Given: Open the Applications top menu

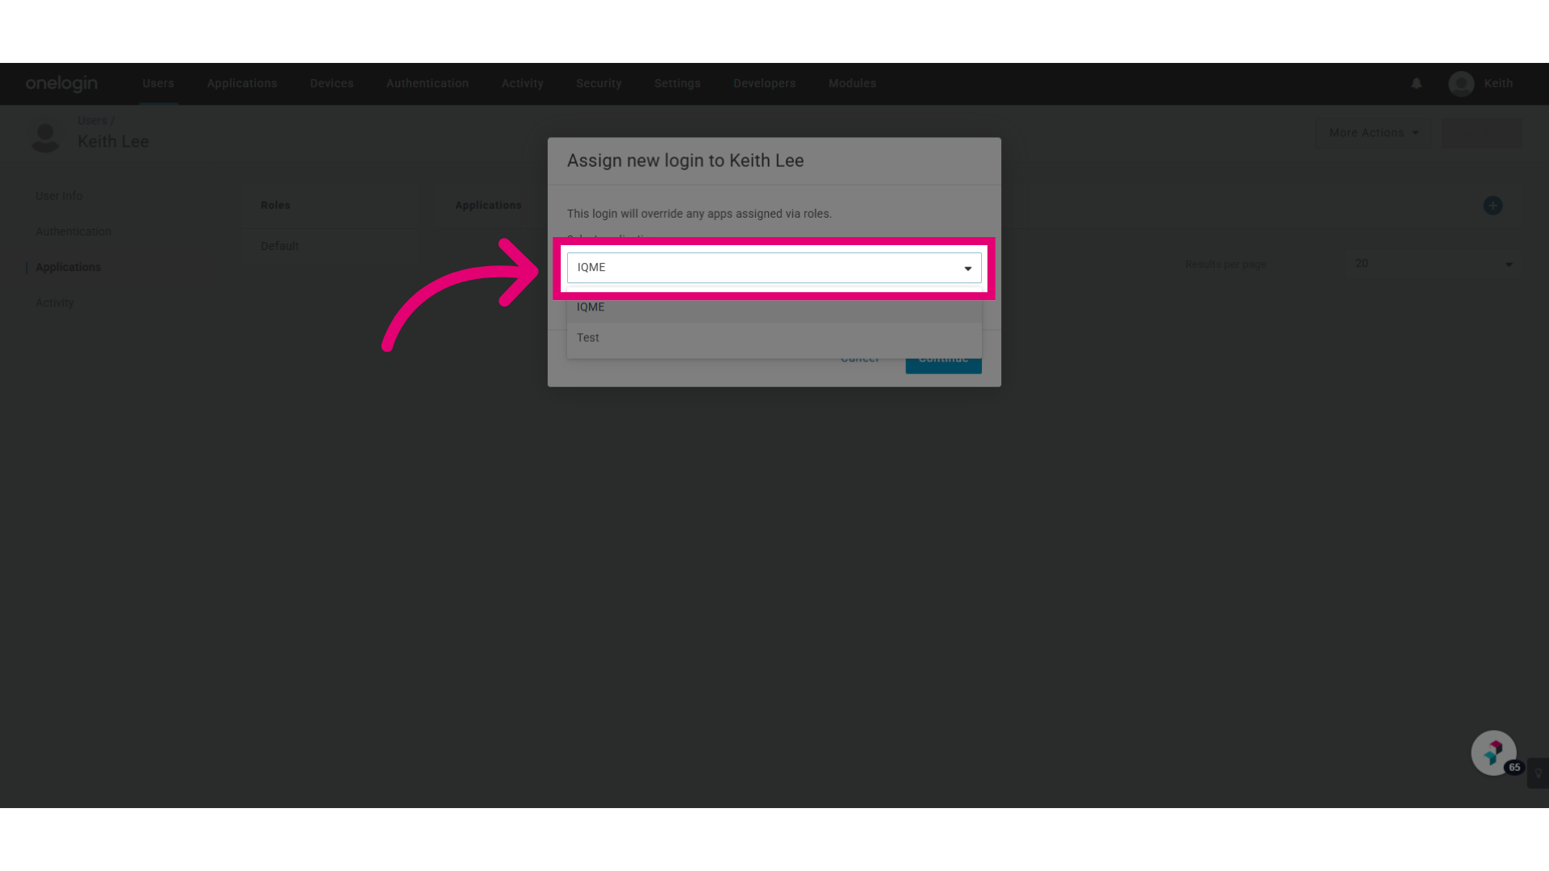Looking at the screenshot, I should (x=242, y=83).
